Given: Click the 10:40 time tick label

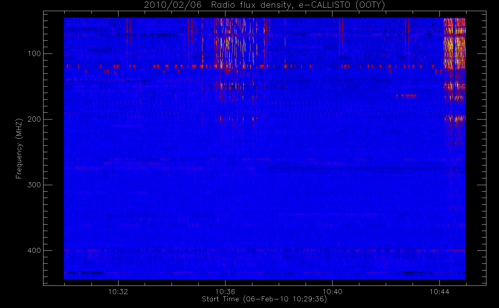Looking at the screenshot, I should [x=332, y=292].
